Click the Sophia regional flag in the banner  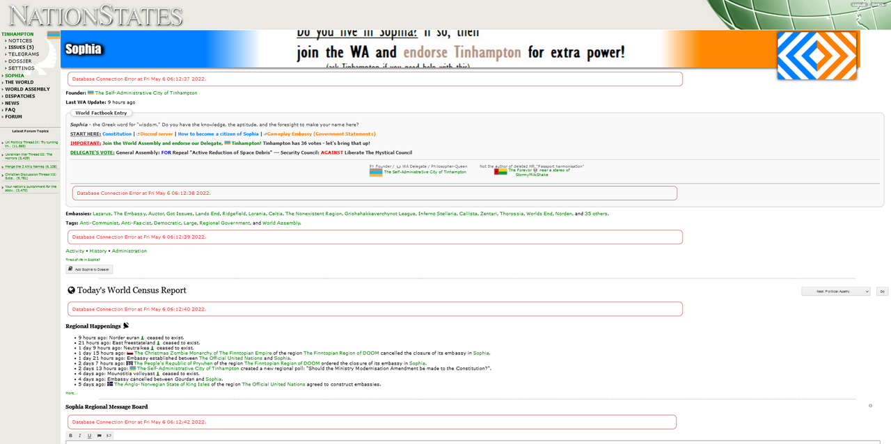pos(817,56)
